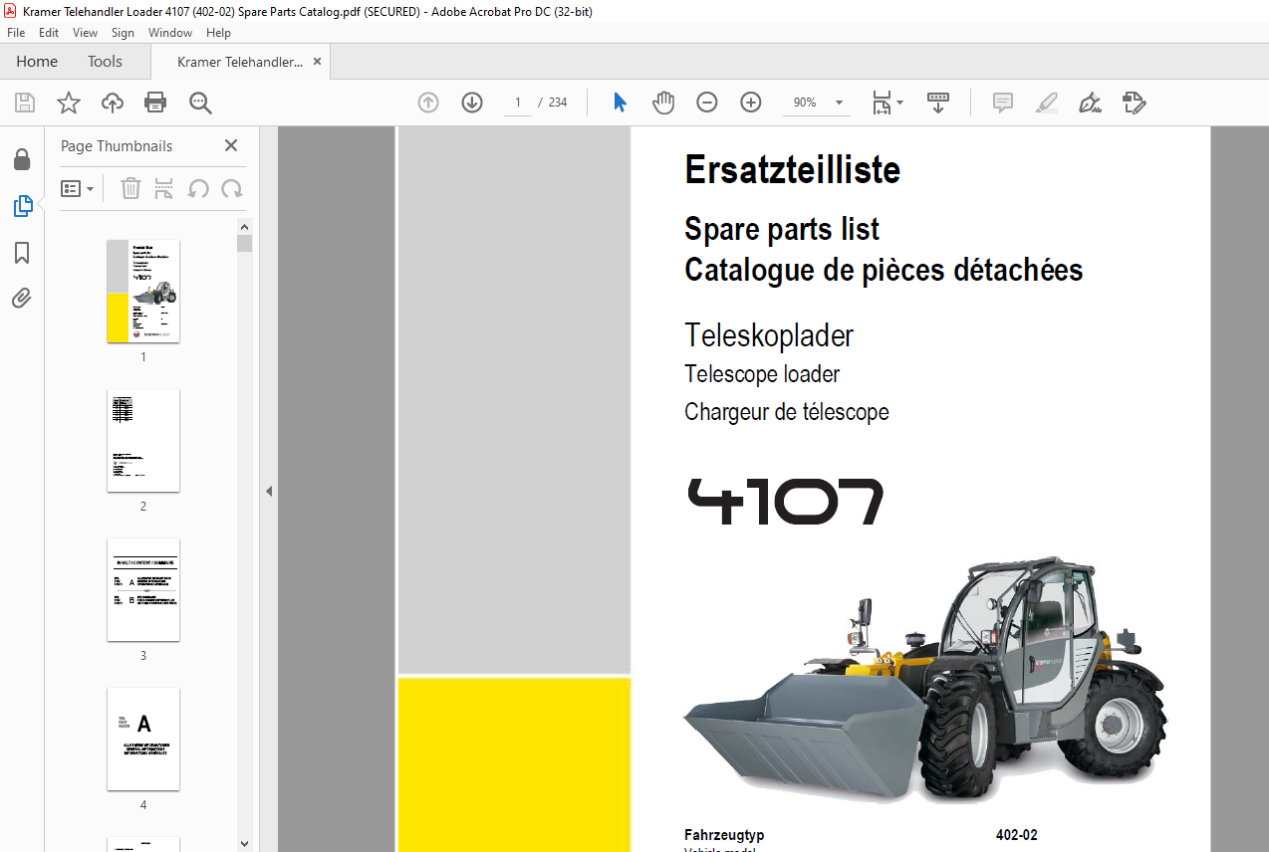Select page 2 thumbnail
Viewport: 1269px width, 852px height.
143,440
